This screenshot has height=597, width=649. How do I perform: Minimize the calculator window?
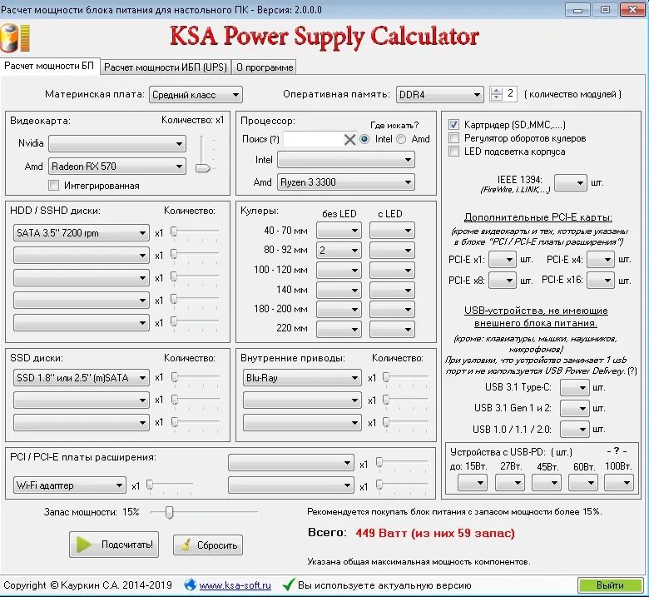577,9
